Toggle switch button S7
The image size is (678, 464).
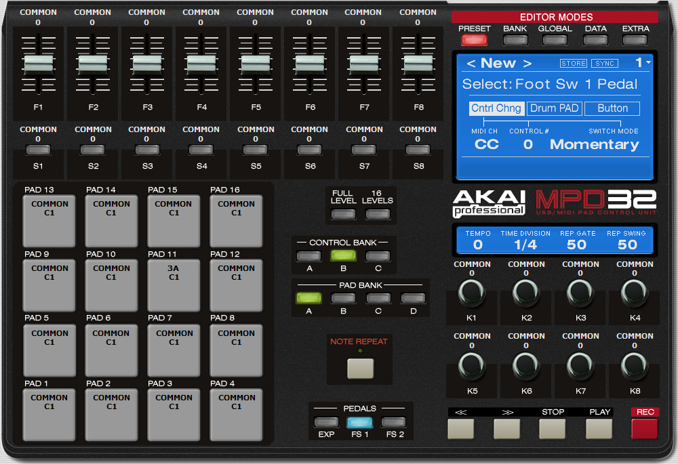point(364,150)
